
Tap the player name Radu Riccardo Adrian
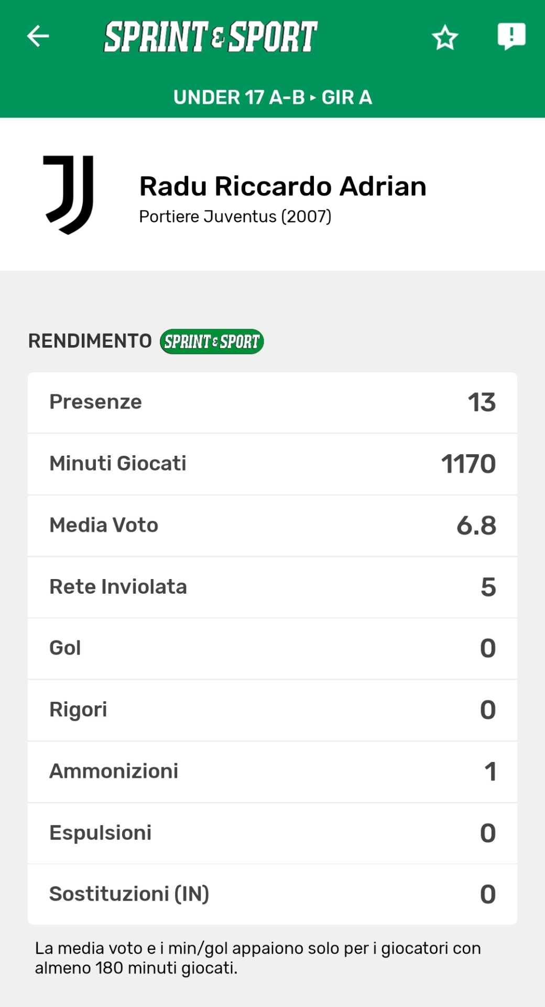point(282,187)
